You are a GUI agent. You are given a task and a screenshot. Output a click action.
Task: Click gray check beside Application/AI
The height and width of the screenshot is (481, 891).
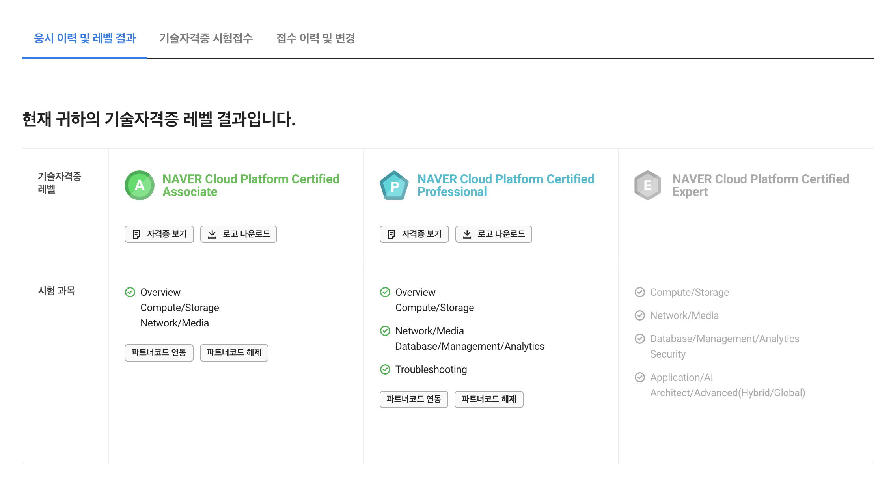tap(640, 377)
